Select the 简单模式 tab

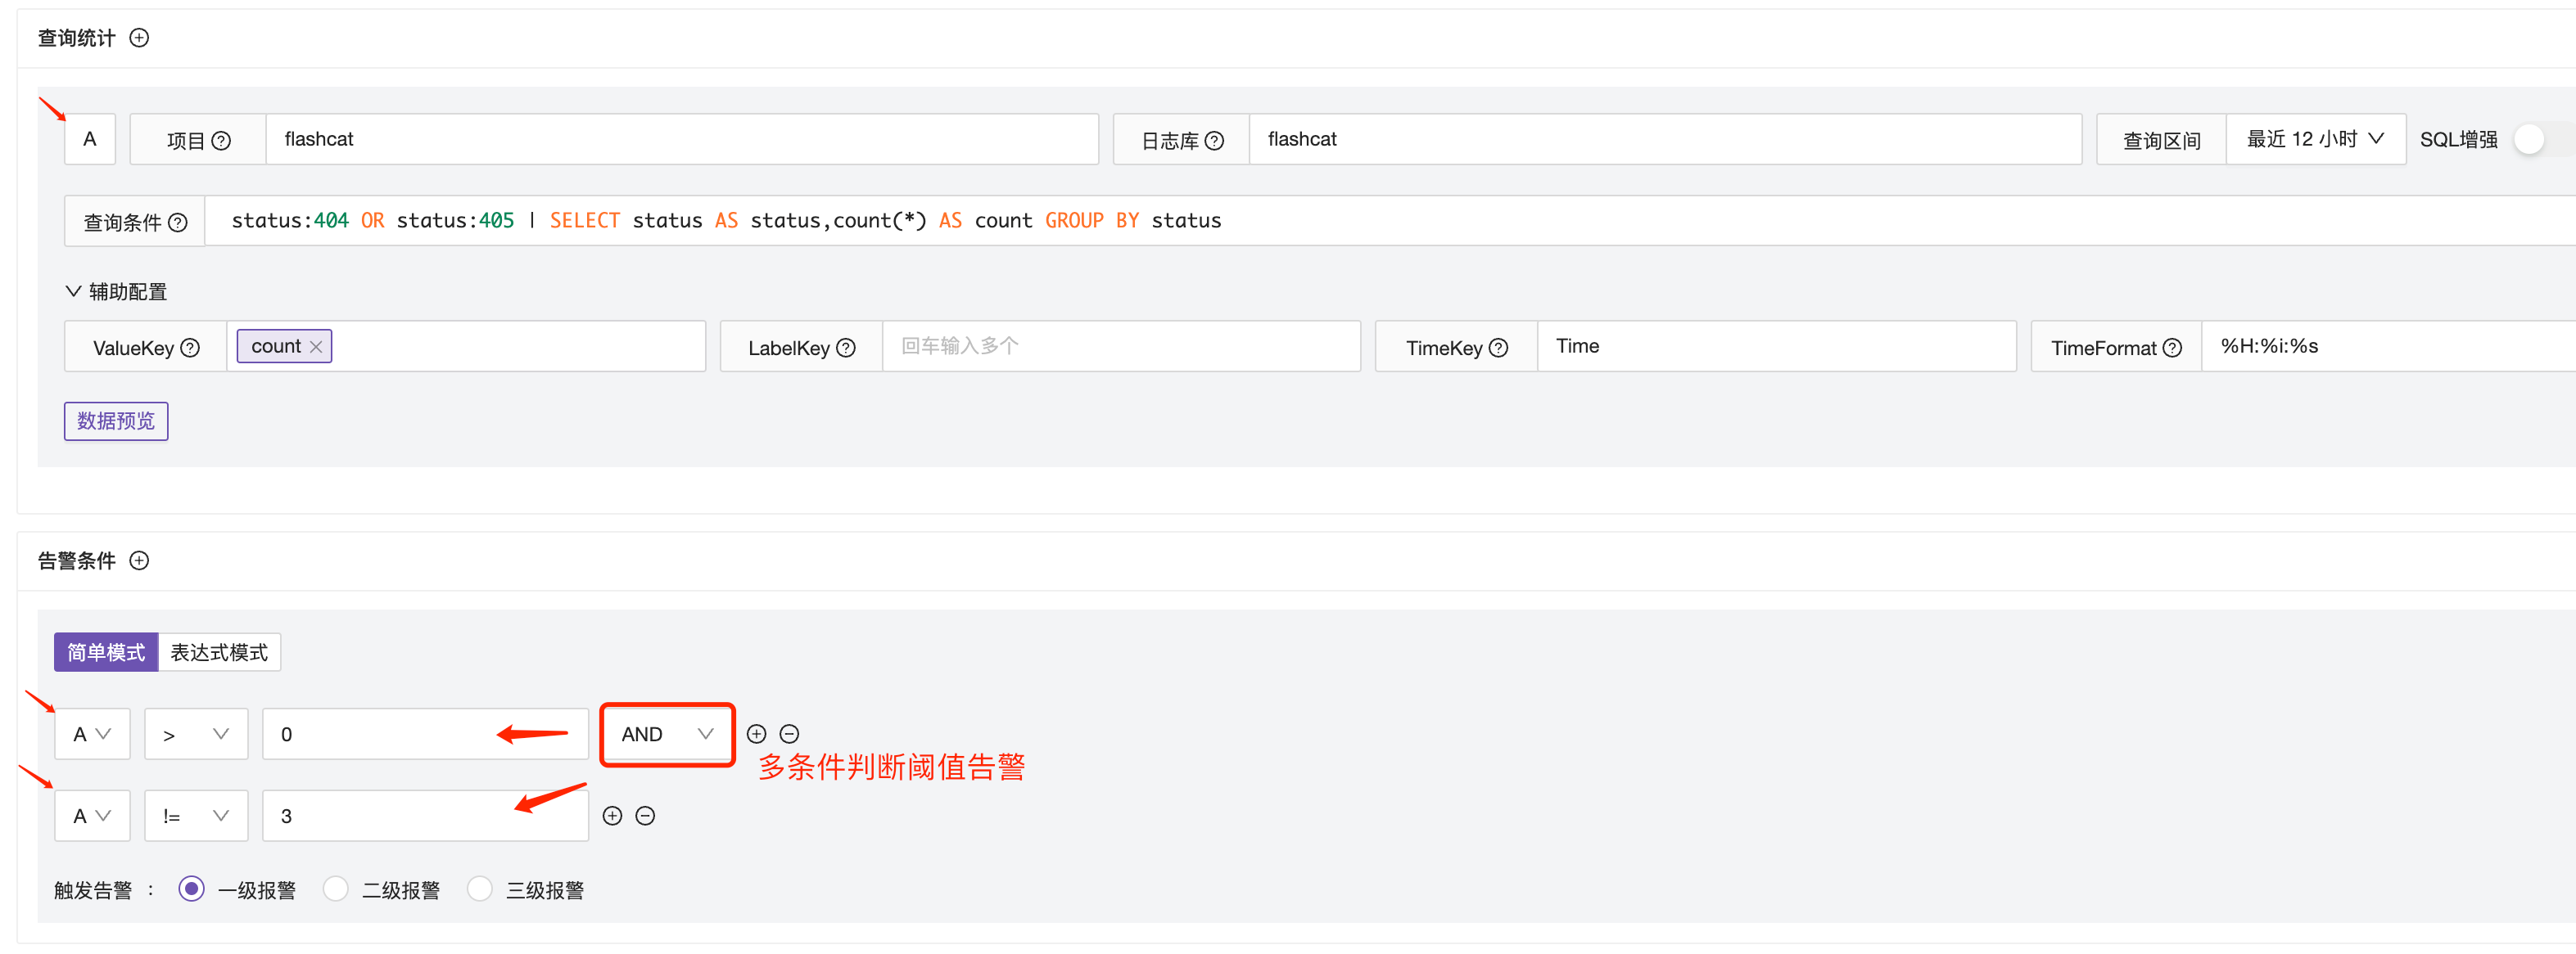click(106, 652)
